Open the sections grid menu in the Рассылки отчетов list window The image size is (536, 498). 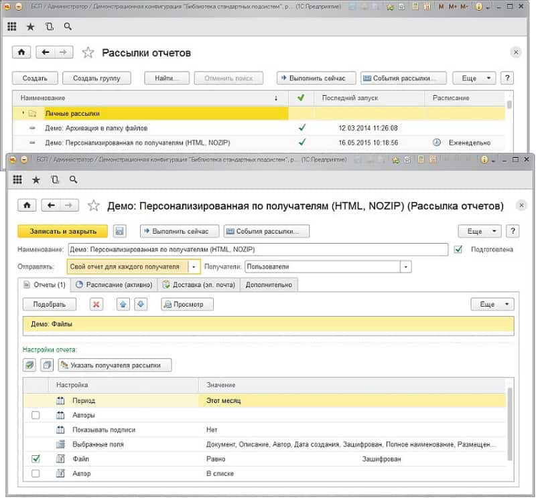(12, 27)
